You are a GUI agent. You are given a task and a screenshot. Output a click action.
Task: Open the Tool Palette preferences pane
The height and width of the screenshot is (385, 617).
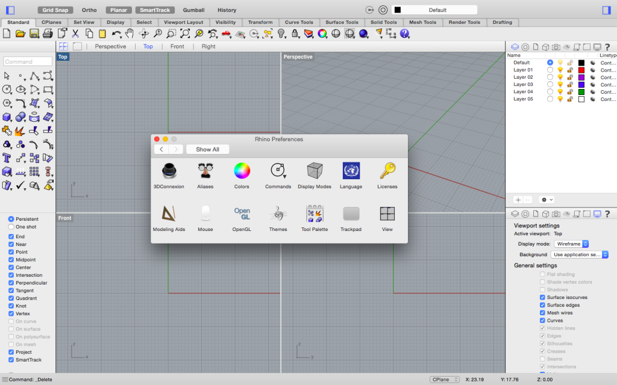tap(315, 218)
